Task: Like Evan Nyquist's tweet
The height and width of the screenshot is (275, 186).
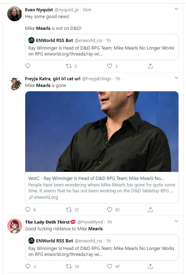Action: coord(110,66)
